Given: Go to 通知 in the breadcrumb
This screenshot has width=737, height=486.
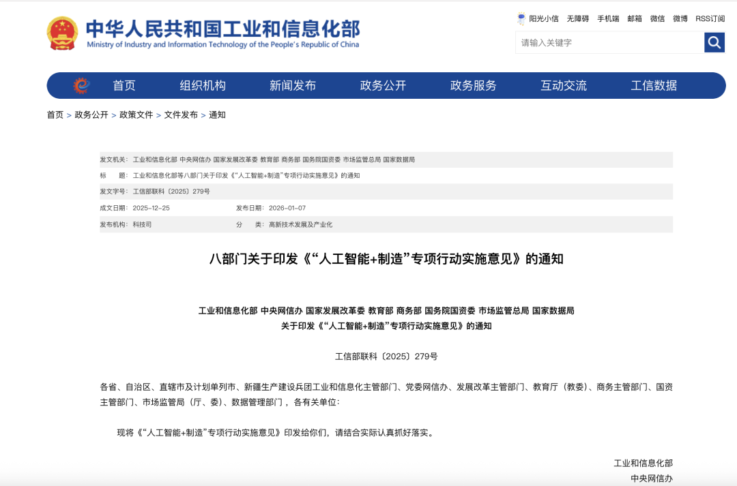Looking at the screenshot, I should [217, 115].
